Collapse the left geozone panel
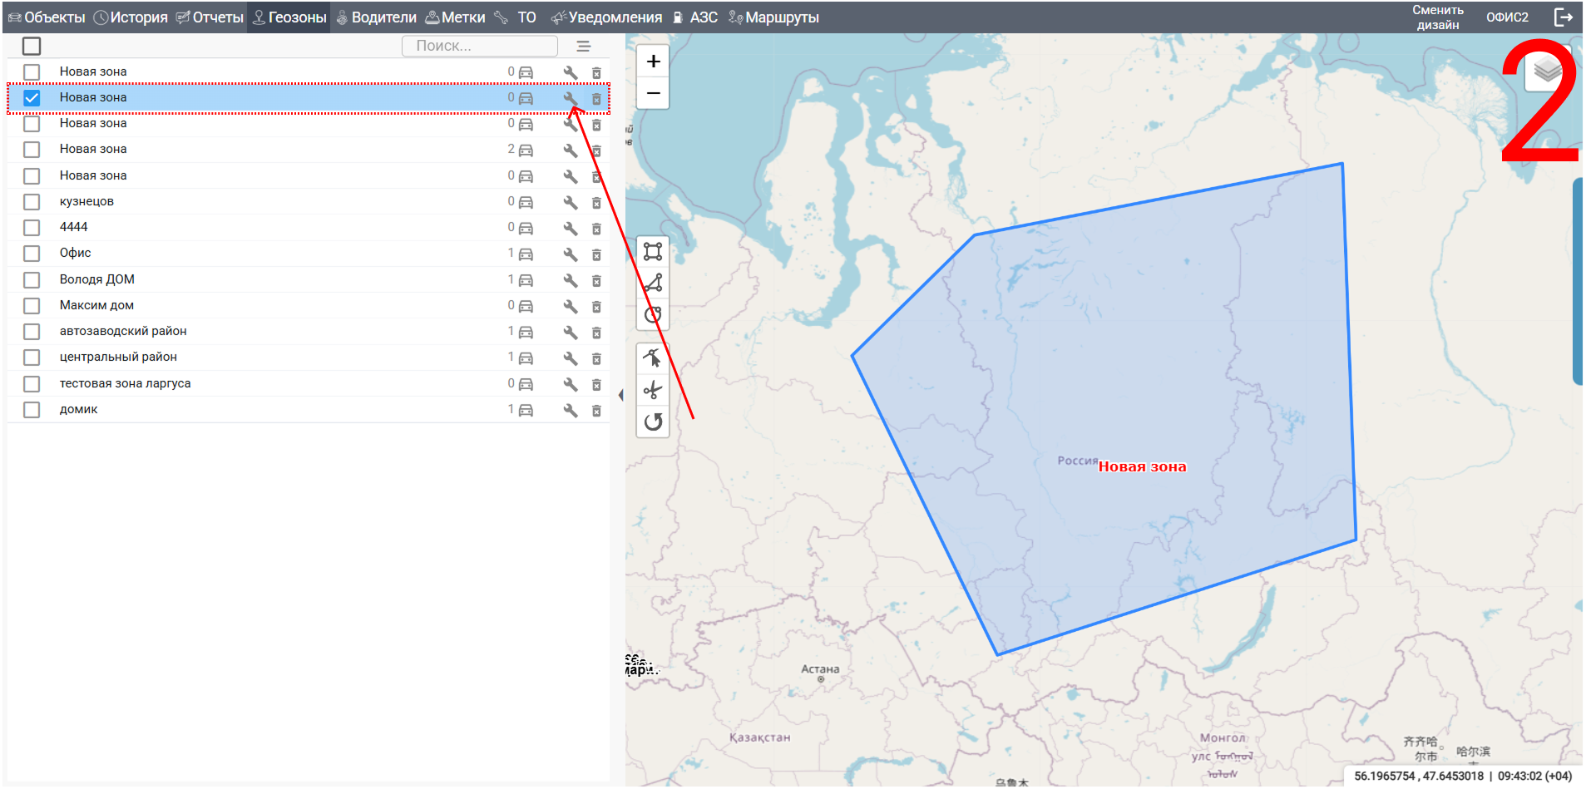The height and width of the screenshot is (789, 1591). [620, 396]
